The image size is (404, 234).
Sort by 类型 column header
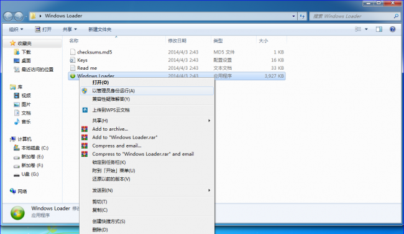coord(218,40)
